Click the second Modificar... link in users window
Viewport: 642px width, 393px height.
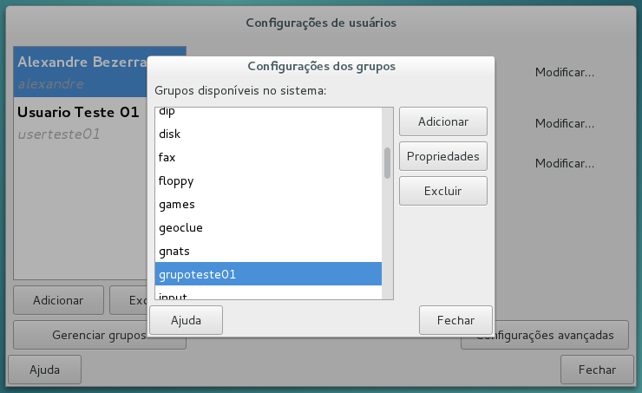point(565,123)
